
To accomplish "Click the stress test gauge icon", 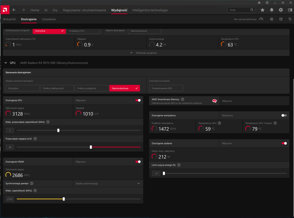I will tap(261, 19).
